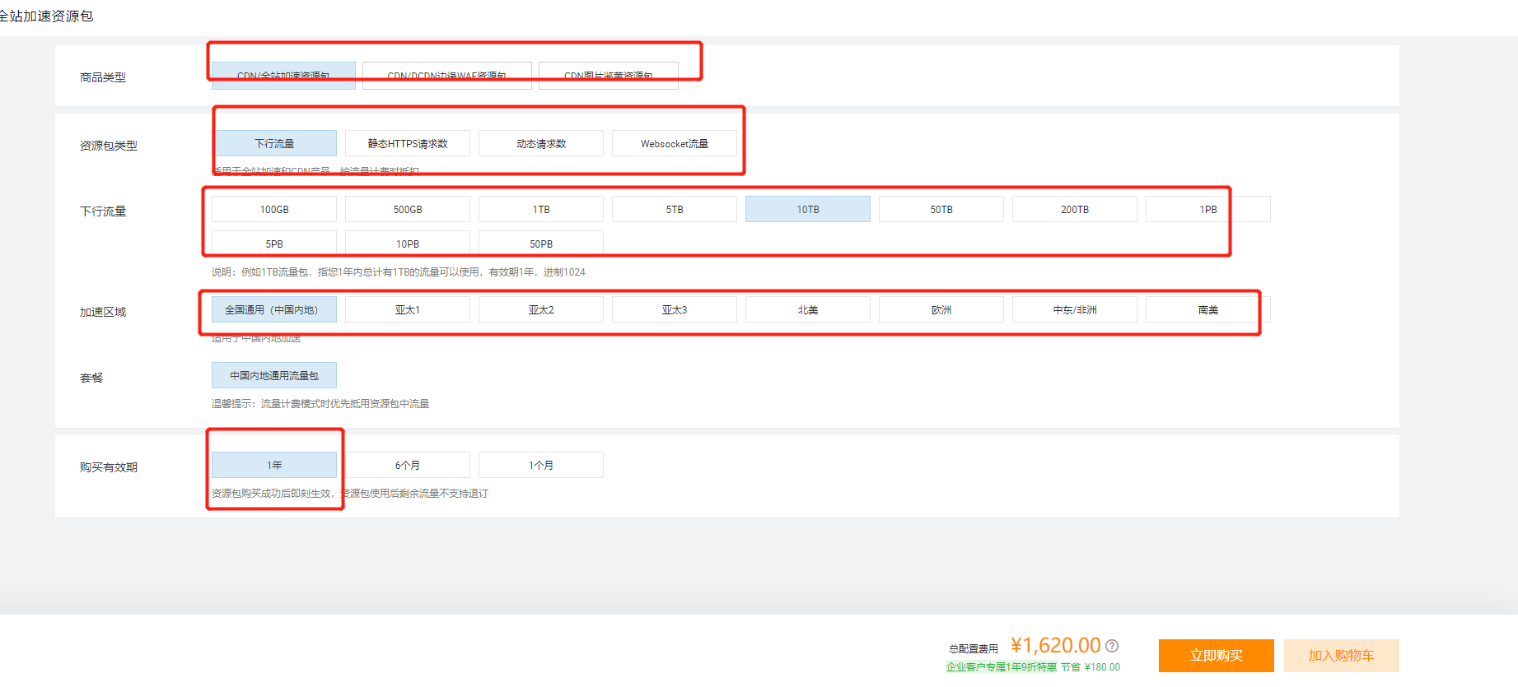Switch to 动态请求数 resource type
1518x687 pixels.
pos(541,143)
